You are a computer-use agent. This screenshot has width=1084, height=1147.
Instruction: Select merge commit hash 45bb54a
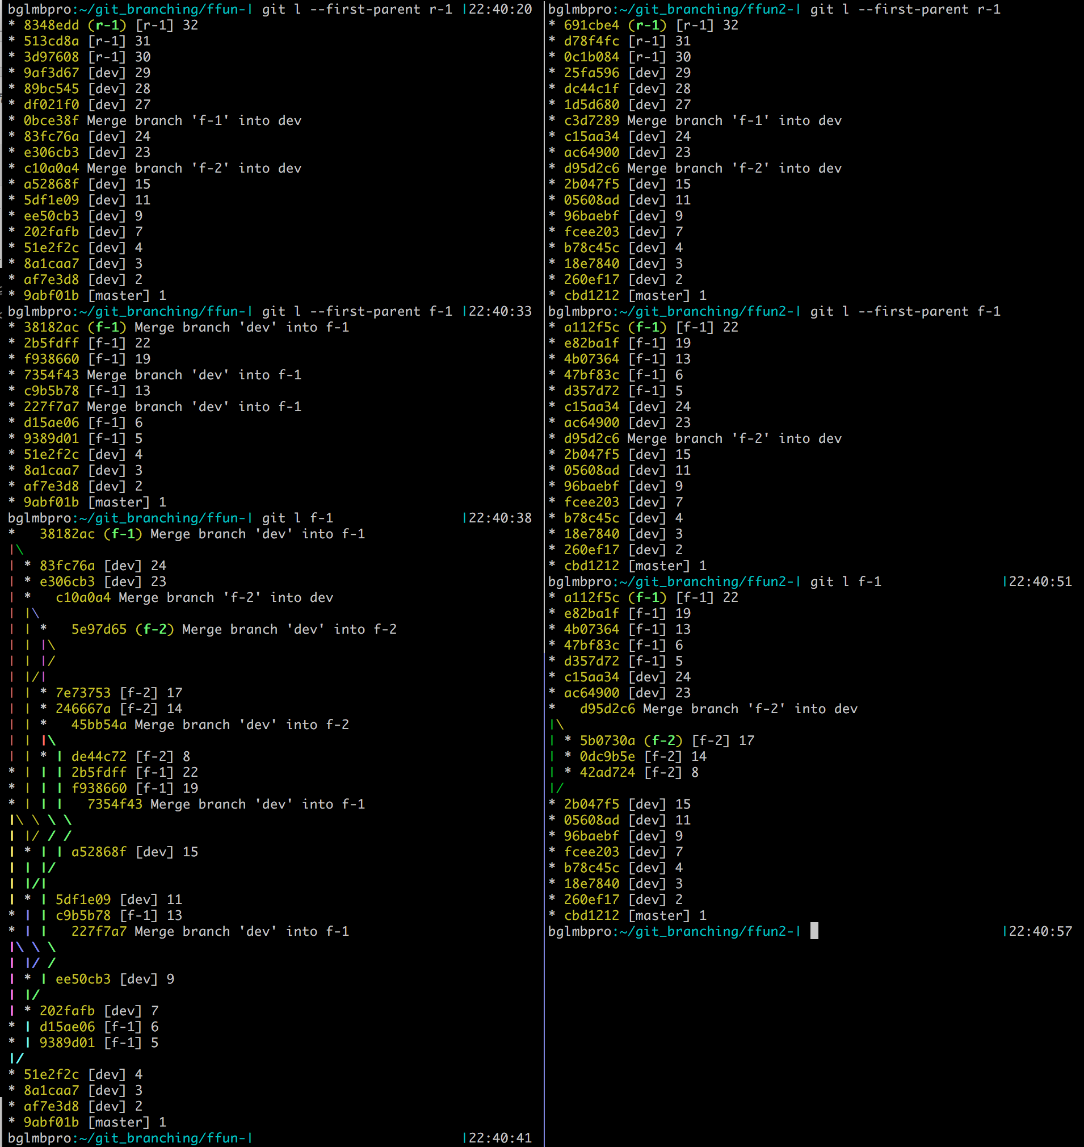click(99, 725)
